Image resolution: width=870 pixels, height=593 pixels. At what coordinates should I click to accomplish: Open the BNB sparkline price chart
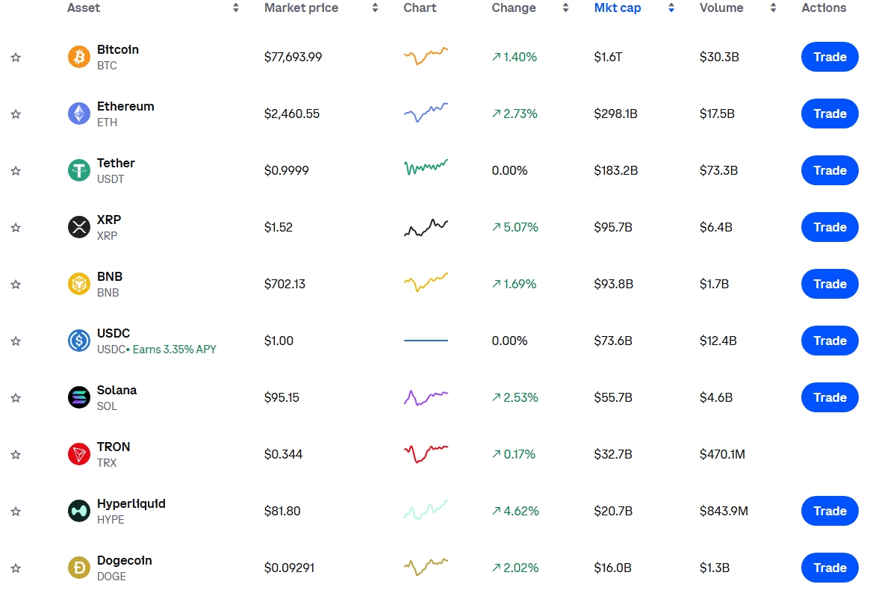coord(426,283)
